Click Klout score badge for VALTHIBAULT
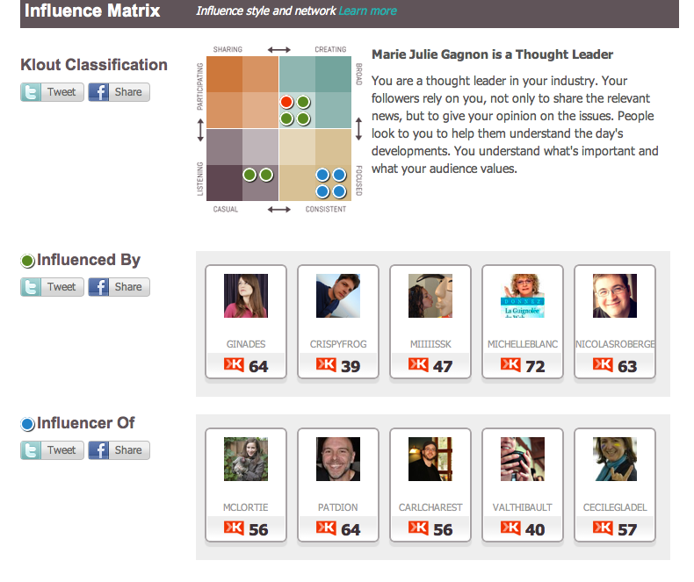The height and width of the screenshot is (582, 694). 523,528
